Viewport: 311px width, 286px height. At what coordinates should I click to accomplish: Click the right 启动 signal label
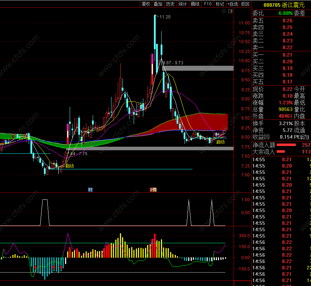click(220, 142)
